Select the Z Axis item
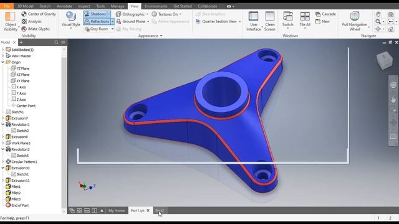Image resolution: width=399 pixels, height=224 pixels. (x=19, y=100)
